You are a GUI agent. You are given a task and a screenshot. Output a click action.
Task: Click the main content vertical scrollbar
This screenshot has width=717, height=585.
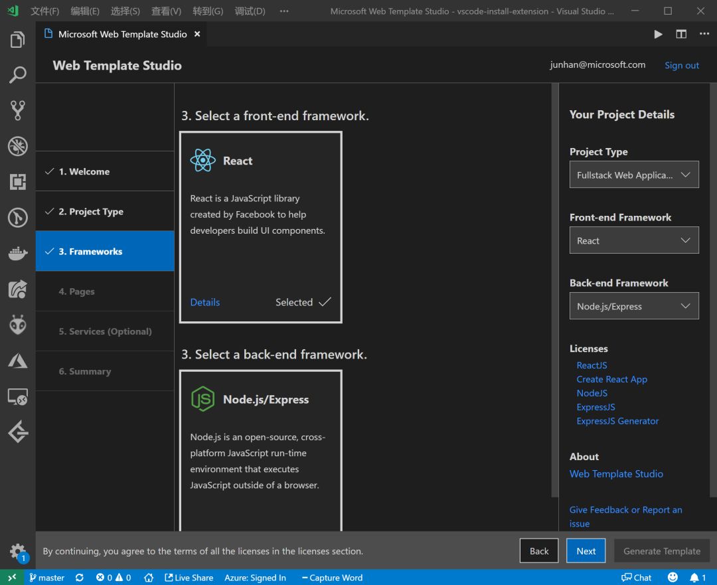click(x=554, y=290)
